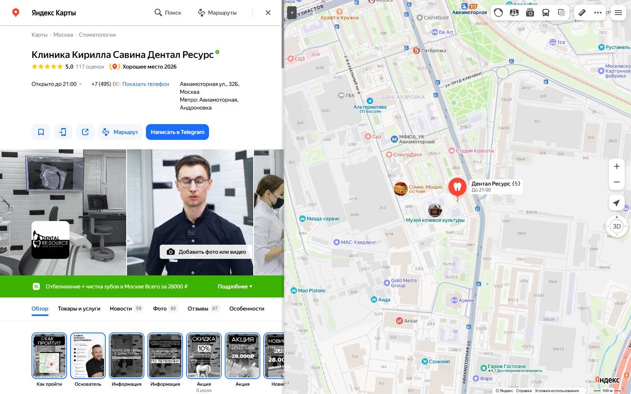Click the verified owner green badge

(x=217, y=52)
